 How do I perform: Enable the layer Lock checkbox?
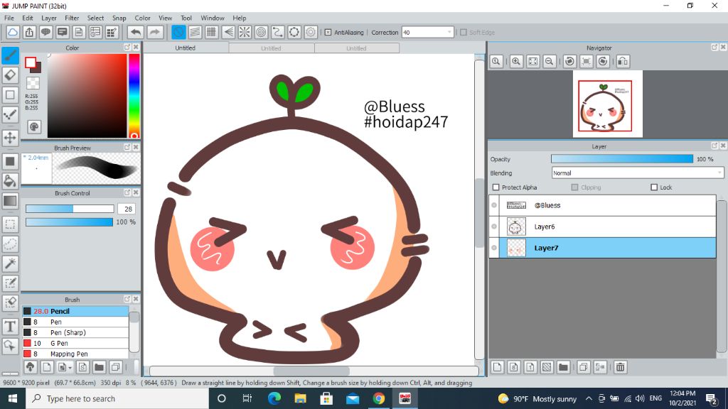click(654, 187)
